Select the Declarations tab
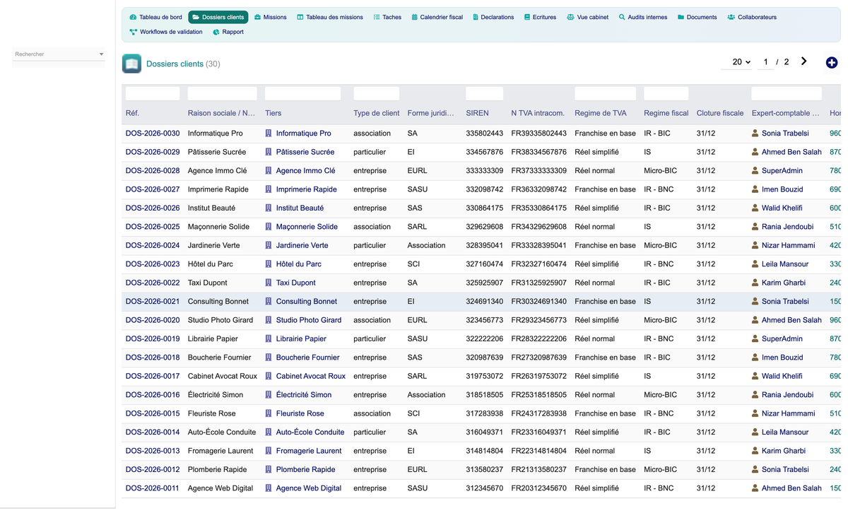848x525 pixels. coord(493,17)
